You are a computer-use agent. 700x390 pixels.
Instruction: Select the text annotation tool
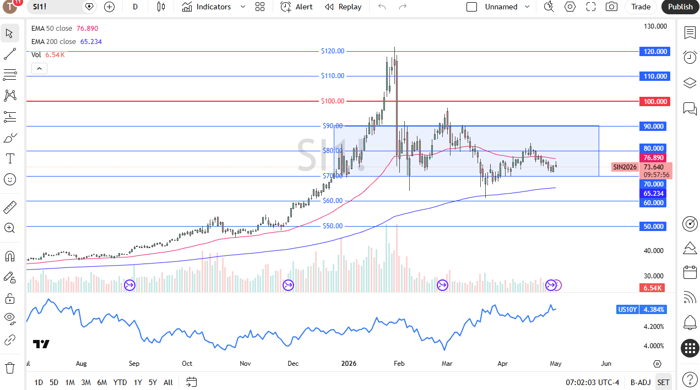pos(10,158)
